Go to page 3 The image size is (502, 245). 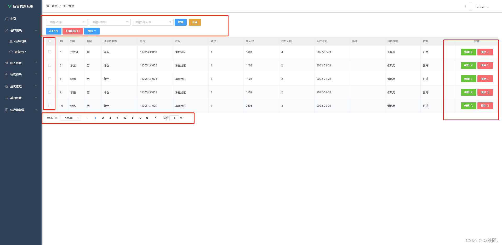click(110, 118)
